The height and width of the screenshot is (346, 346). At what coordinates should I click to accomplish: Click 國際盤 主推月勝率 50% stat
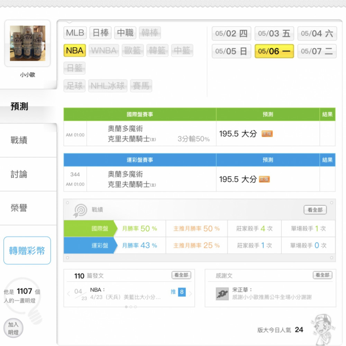(197, 228)
